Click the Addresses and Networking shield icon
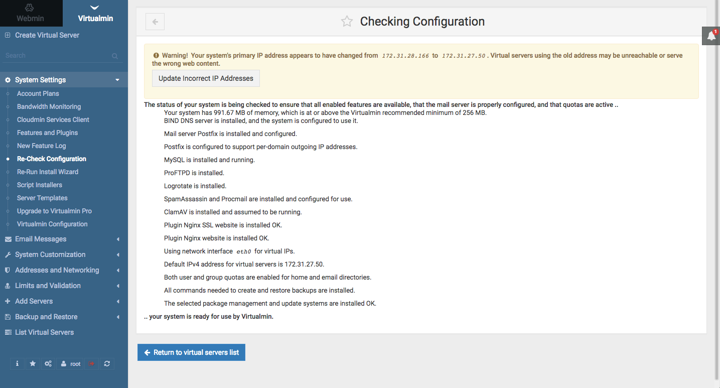 pos(8,270)
